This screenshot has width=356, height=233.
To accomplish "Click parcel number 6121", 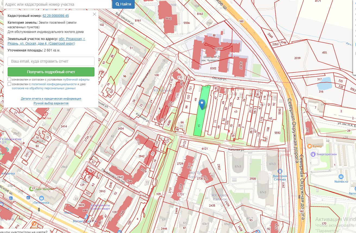I will [x=204, y=149].
